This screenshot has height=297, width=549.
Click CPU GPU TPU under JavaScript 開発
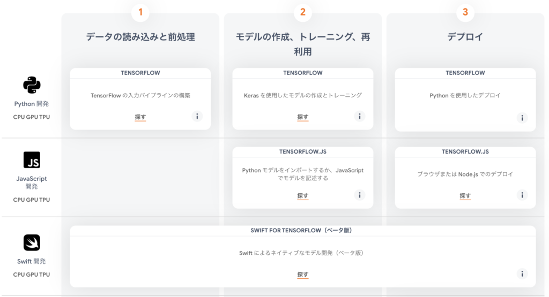32,200
